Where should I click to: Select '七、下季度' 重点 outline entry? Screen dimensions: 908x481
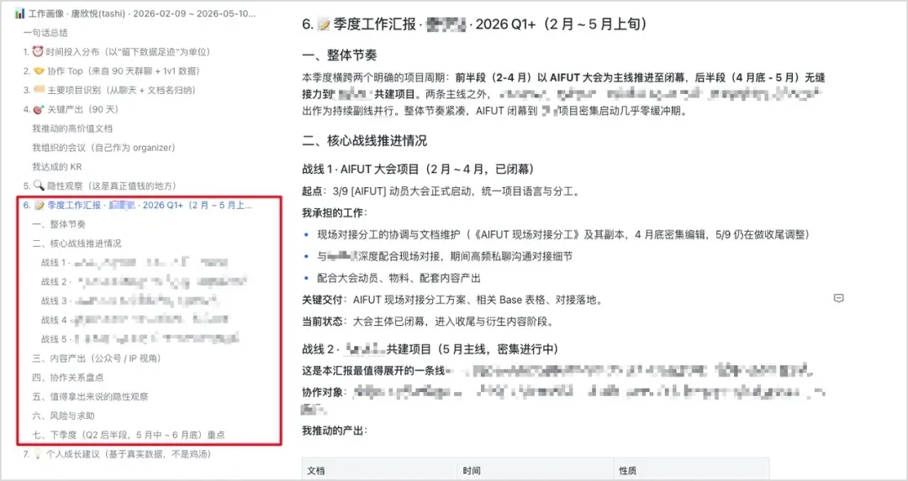[129, 434]
